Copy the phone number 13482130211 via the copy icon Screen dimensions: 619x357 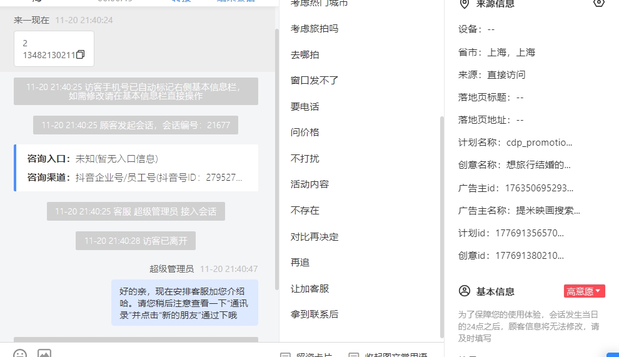81,54
